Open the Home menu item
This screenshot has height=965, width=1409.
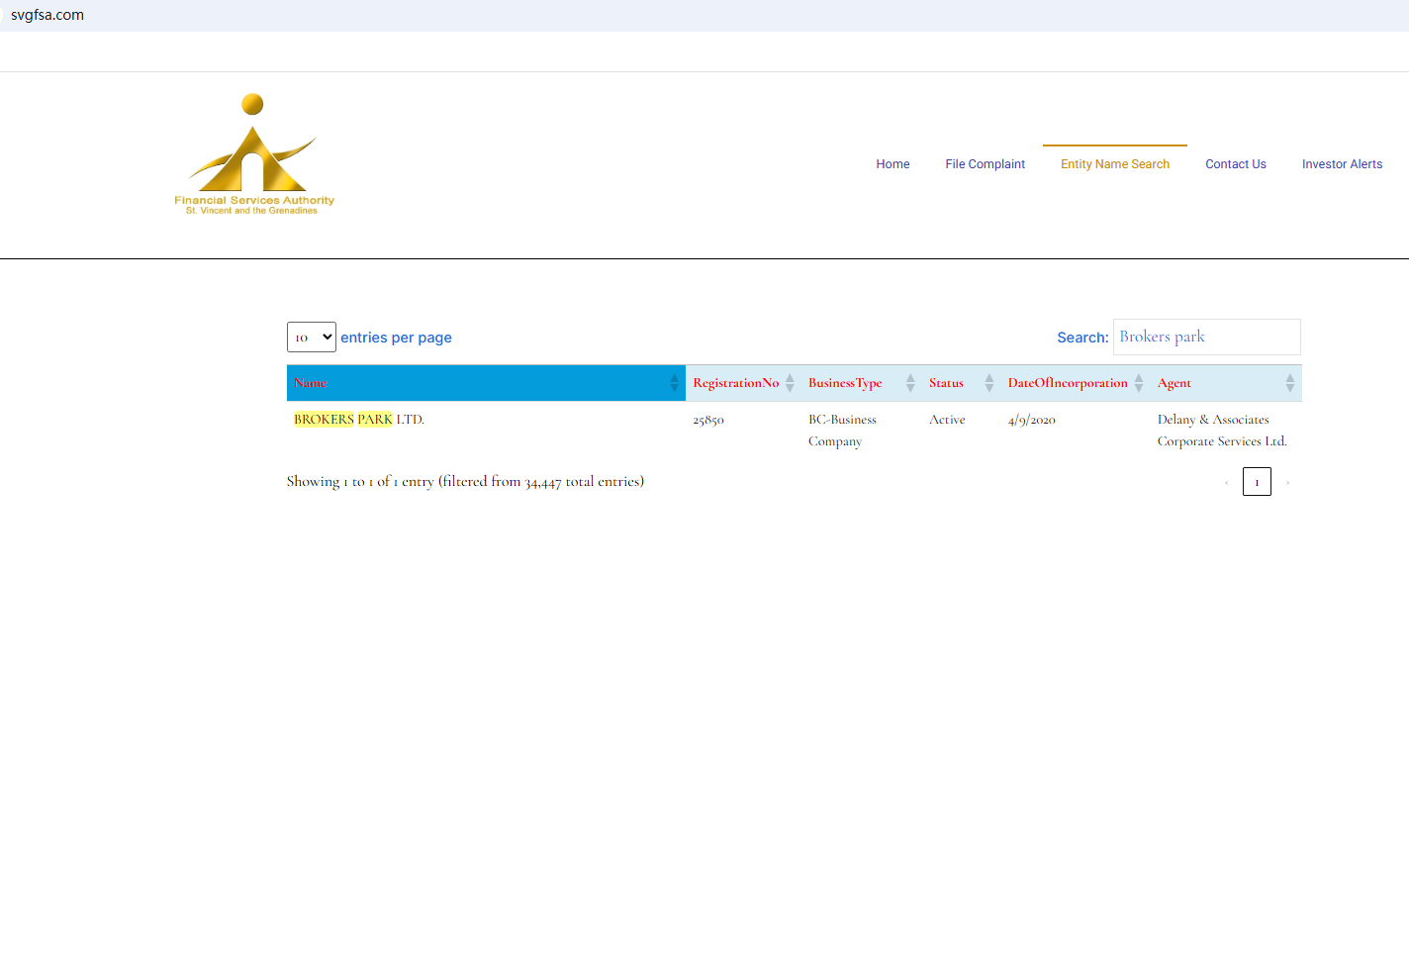(x=892, y=164)
